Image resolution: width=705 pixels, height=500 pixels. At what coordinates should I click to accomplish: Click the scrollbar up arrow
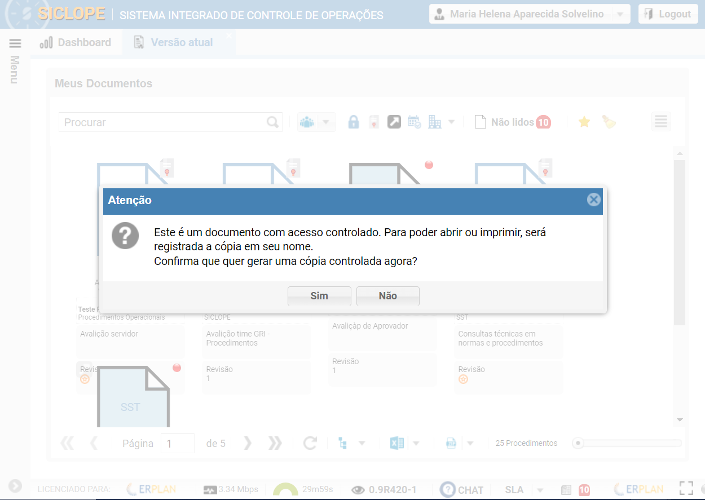tap(680, 153)
